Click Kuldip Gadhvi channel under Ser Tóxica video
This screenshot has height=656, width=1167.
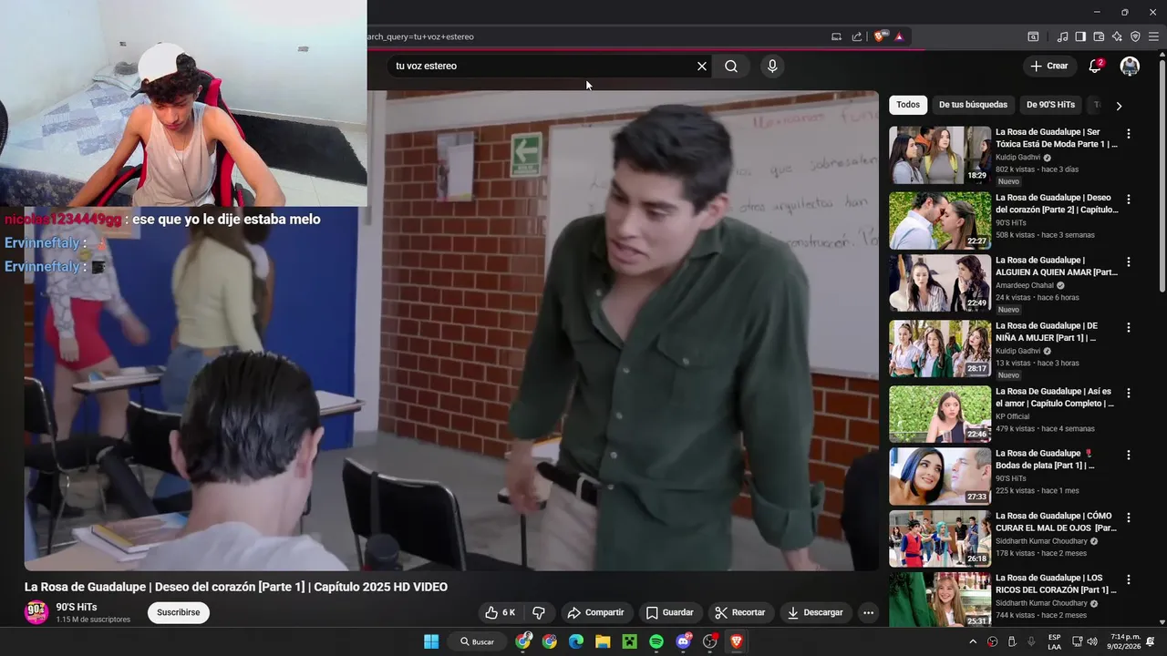pyautogui.click(x=1018, y=158)
